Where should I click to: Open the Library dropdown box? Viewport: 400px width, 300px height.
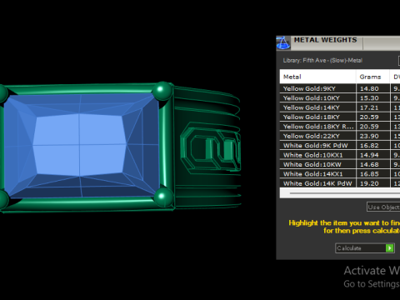pos(399,61)
